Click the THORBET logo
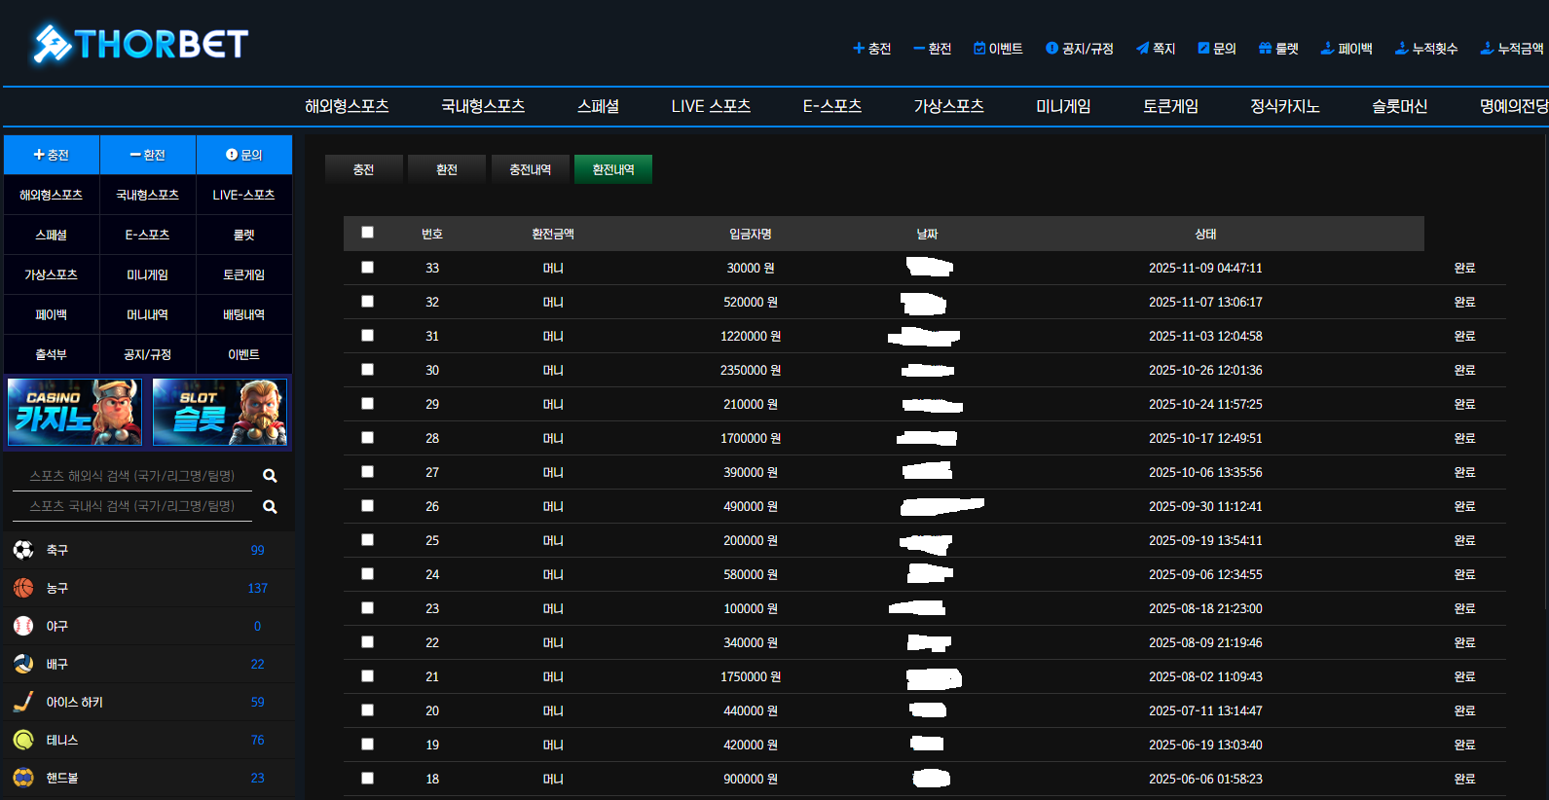1549x800 pixels. pyautogui.click(x=141, y=44)
